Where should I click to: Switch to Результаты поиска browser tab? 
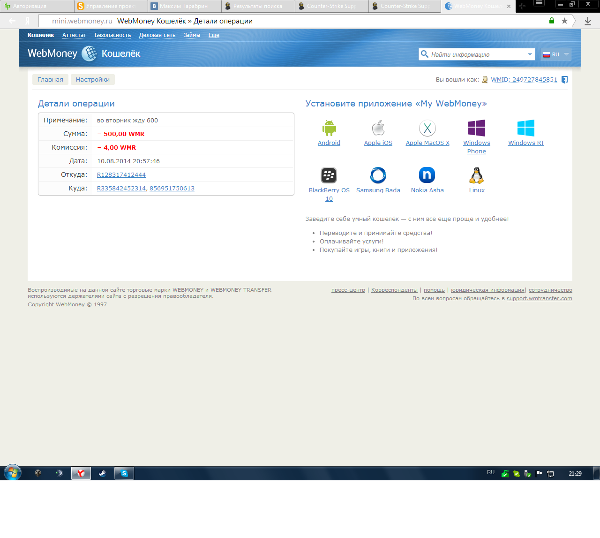(258, 6)
